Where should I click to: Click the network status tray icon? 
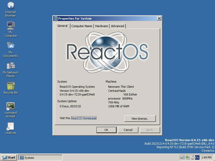187,158
